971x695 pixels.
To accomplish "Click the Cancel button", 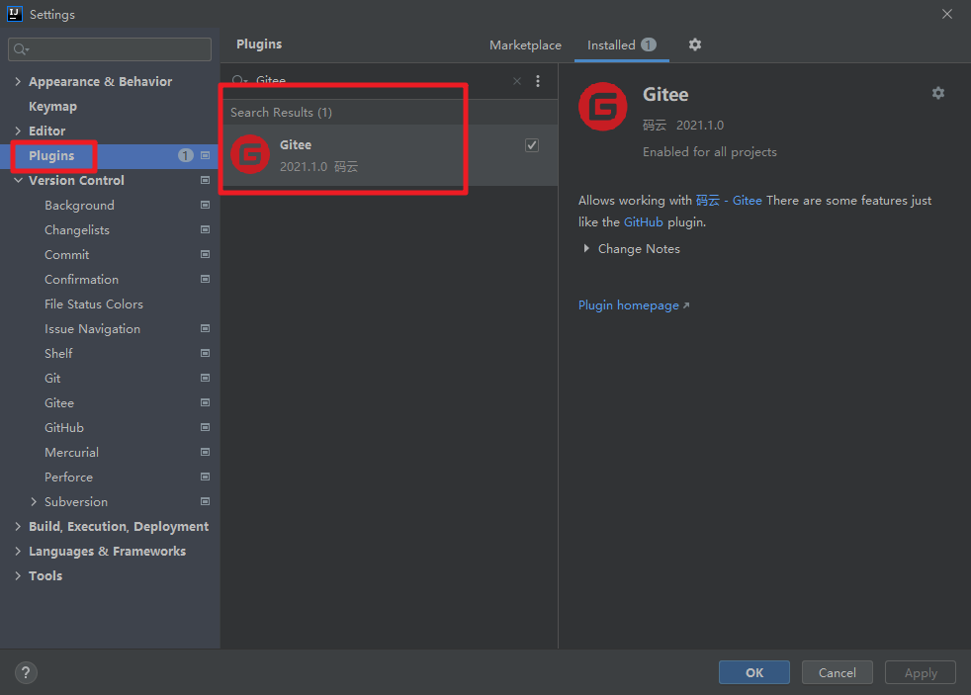I will (x=838, y=672).
